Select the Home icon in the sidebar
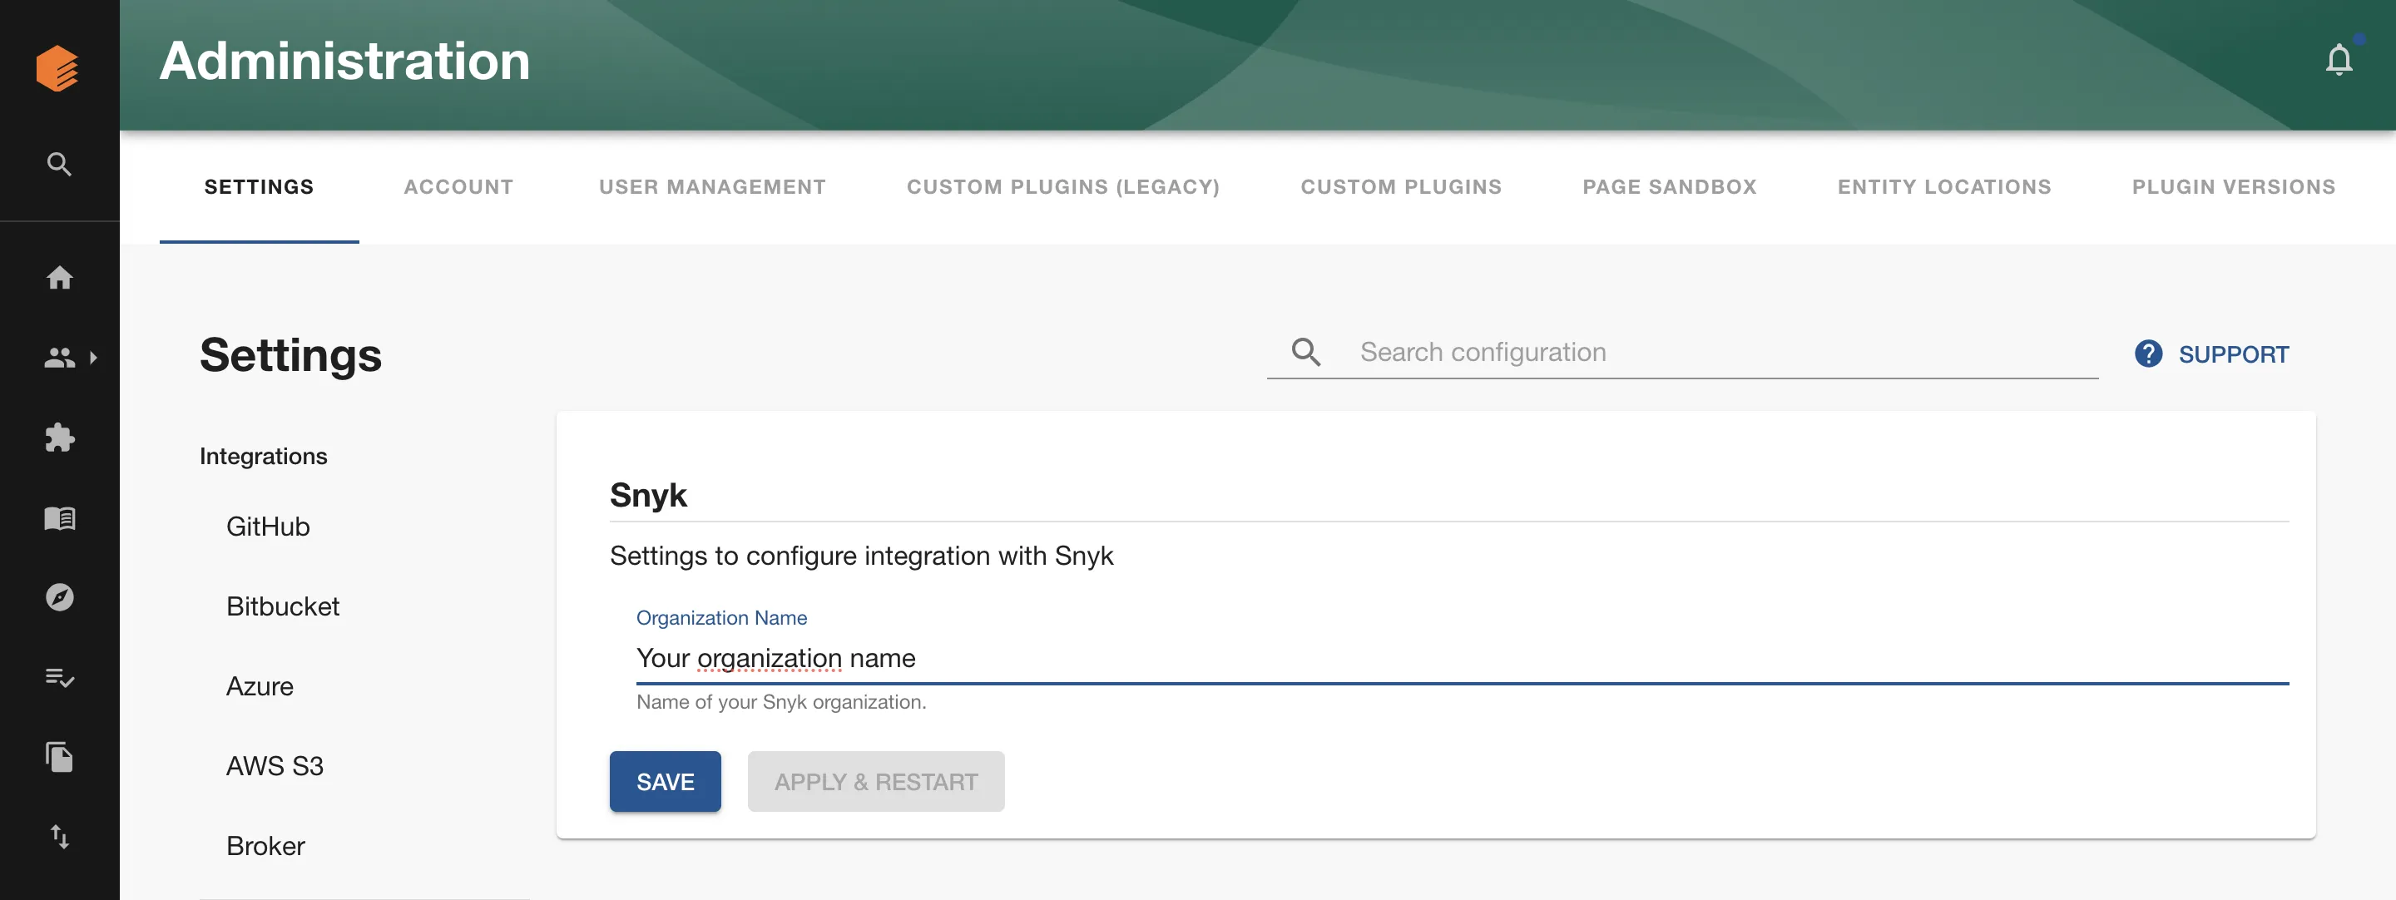 click(x=60, y=277)
